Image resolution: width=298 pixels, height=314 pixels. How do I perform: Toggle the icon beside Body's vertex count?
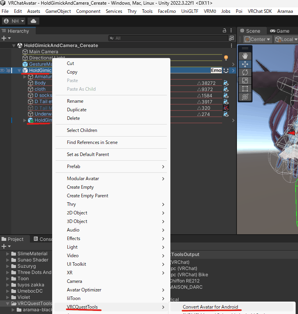[226, 83]
